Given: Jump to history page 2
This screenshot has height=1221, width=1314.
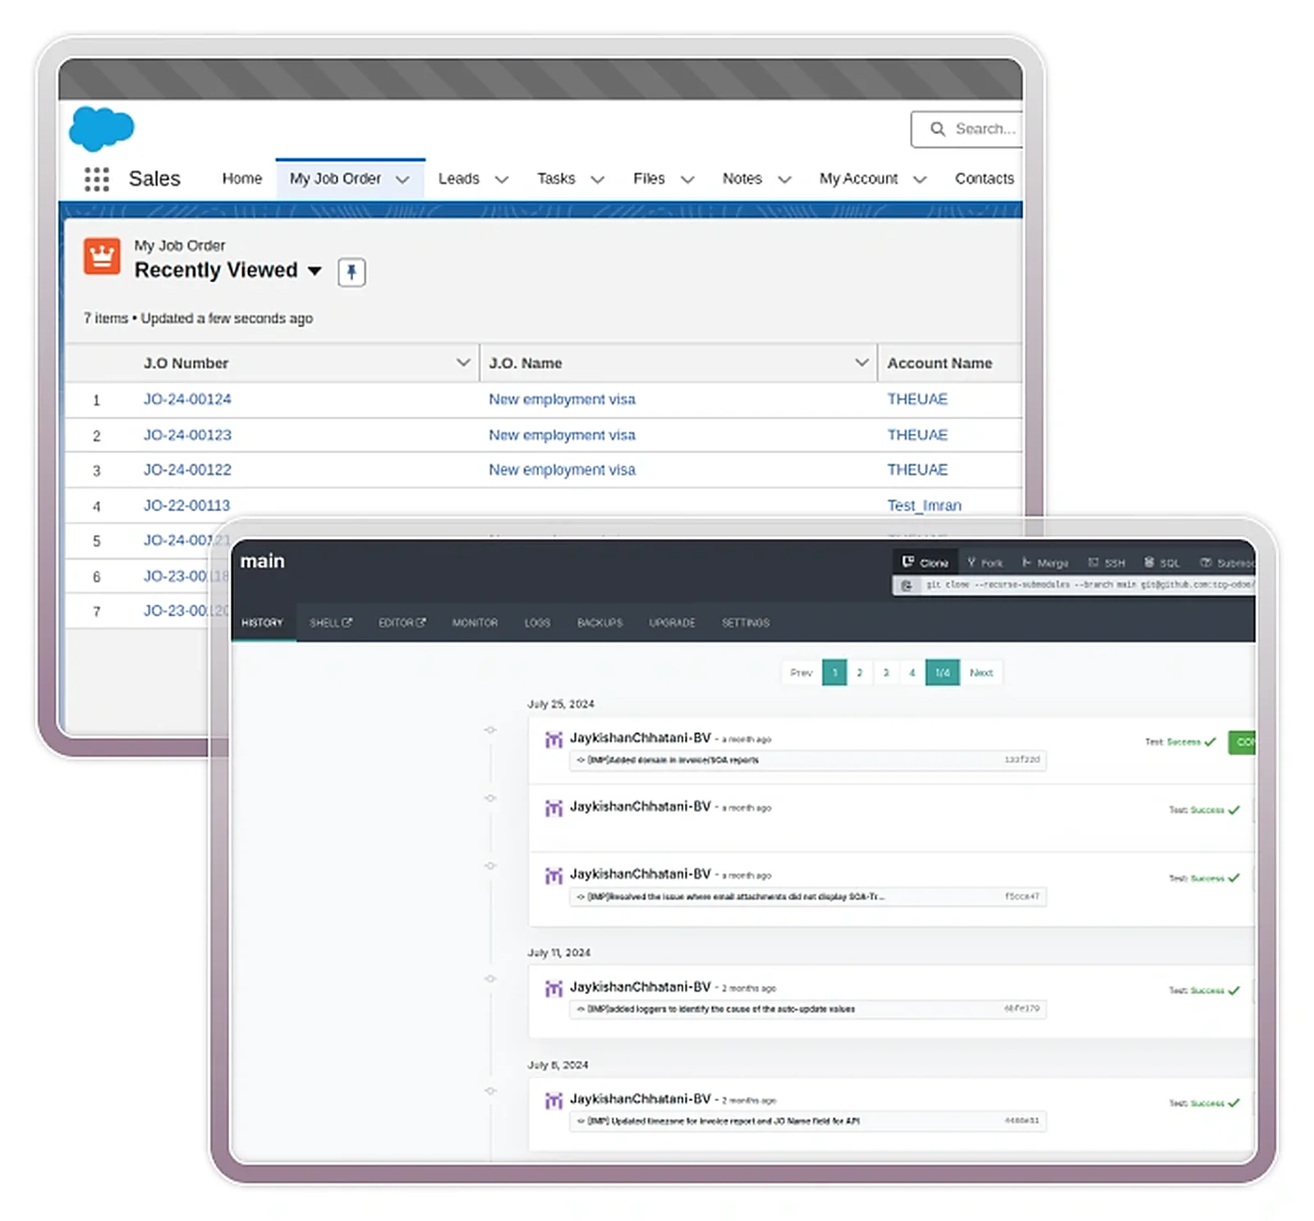Looking at the screenshot, I should (x=860, y=673).
